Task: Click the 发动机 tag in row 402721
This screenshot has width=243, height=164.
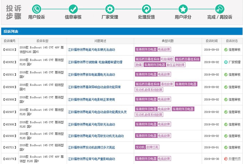Action: coord(140,147)
